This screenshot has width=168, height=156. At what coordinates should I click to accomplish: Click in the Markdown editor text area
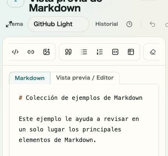pos(84,120)
